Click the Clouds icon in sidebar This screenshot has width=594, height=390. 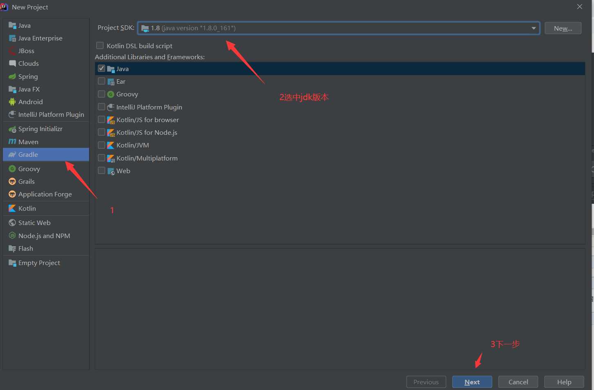click(x=12, y=64)
